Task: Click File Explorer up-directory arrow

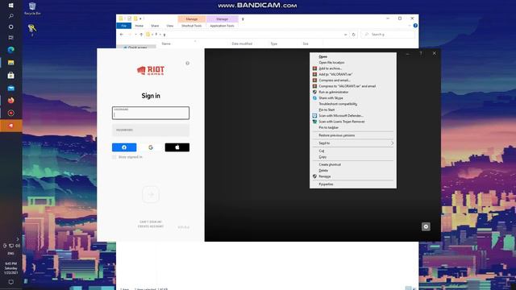Action: click(x=141, y=34)
